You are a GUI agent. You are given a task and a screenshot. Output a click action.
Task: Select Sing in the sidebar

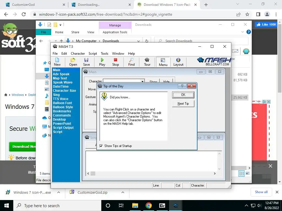56,95
